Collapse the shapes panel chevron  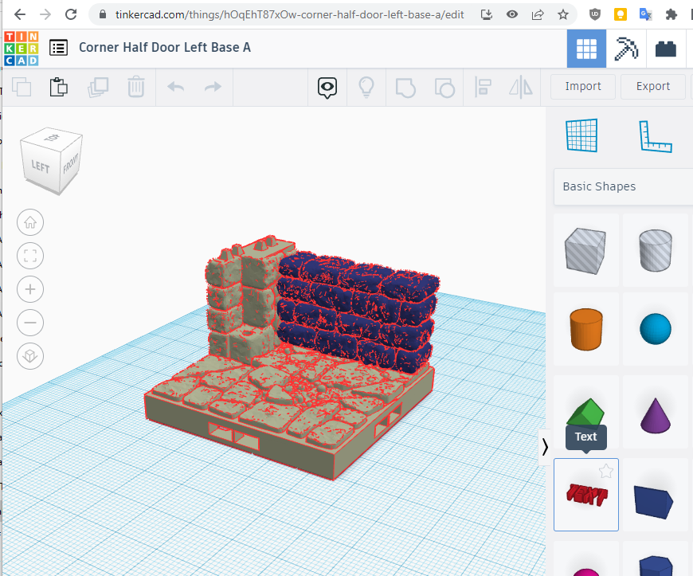point(545,447)
